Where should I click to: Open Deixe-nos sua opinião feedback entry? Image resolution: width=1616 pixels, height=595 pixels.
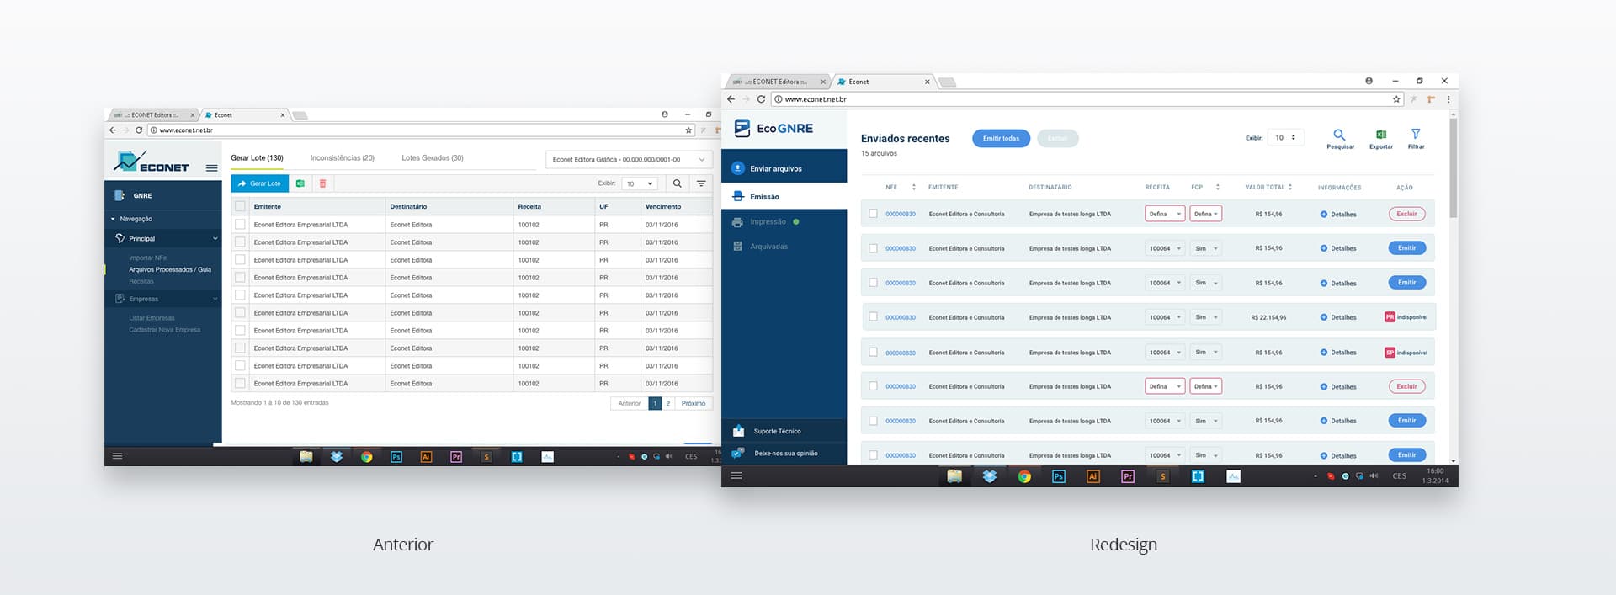click(x=784, y=453)
